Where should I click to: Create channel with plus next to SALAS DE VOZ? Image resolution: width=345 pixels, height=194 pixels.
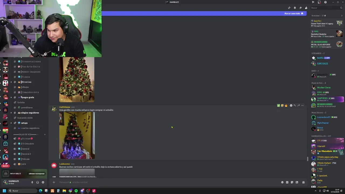tap(45, 134)
